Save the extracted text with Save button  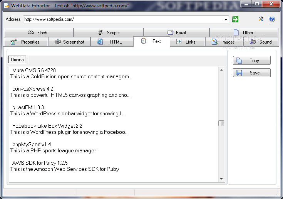click(x=251, y=73)
